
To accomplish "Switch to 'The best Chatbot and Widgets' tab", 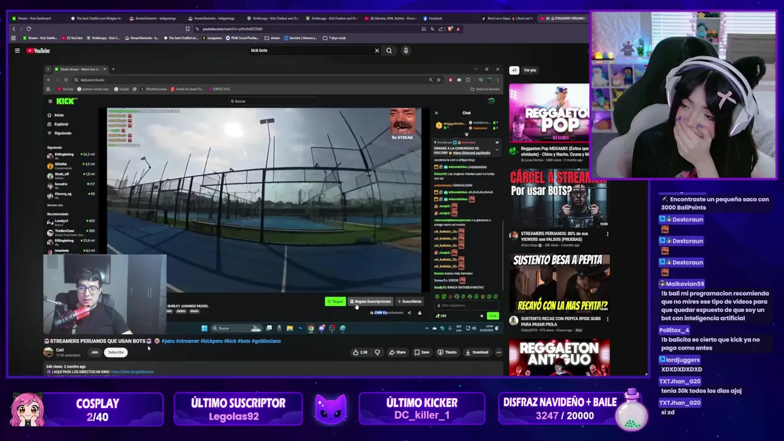I will (x=96, y=18).
